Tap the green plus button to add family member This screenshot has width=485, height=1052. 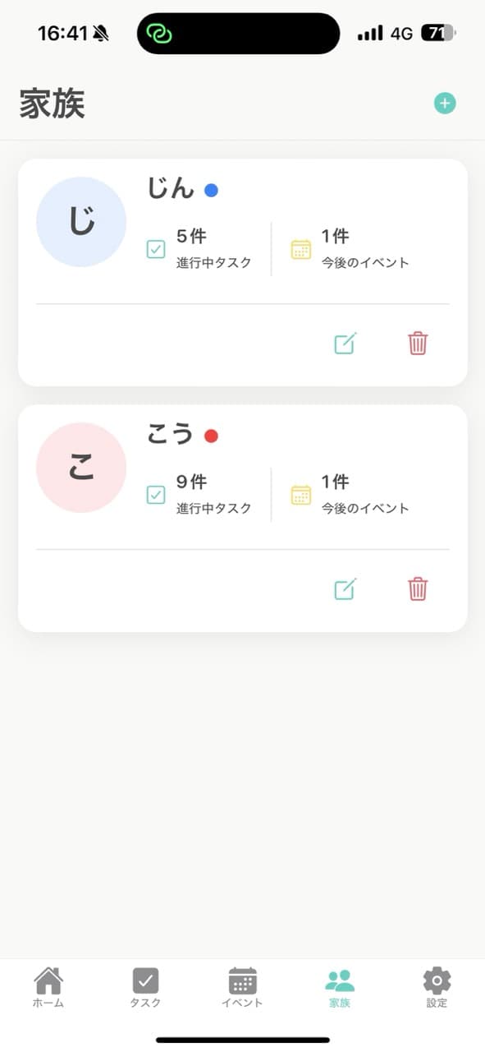[x=445, y=104]
